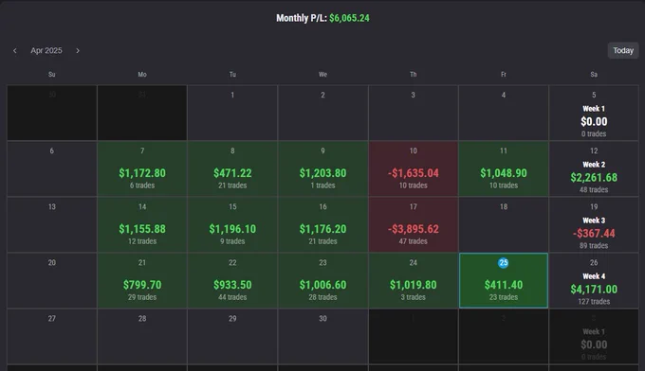Open the Apr 2025 month label
645x371 pixels.
[46, 50]
